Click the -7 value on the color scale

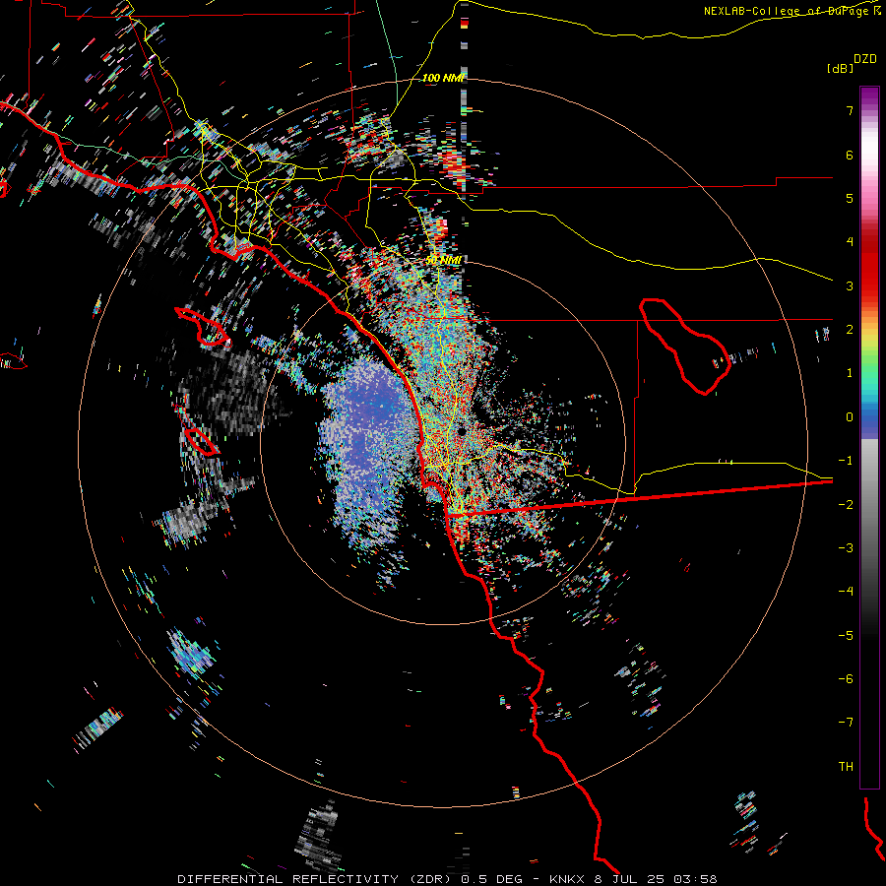[846, 723]
